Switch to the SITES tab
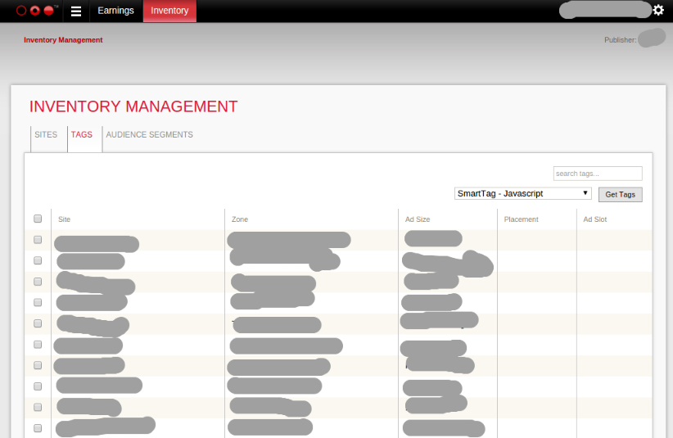The width and height of the screenshot is (673, 438). (x=46, y=135)
